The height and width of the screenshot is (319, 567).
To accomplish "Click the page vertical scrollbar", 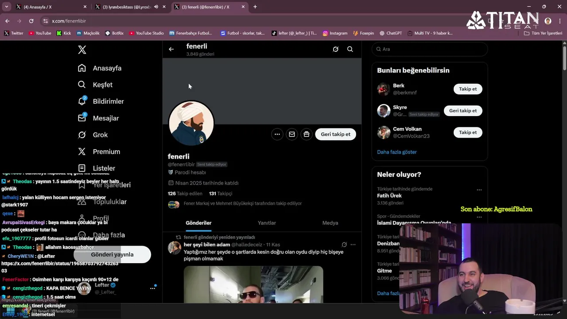I will (564, 58).
